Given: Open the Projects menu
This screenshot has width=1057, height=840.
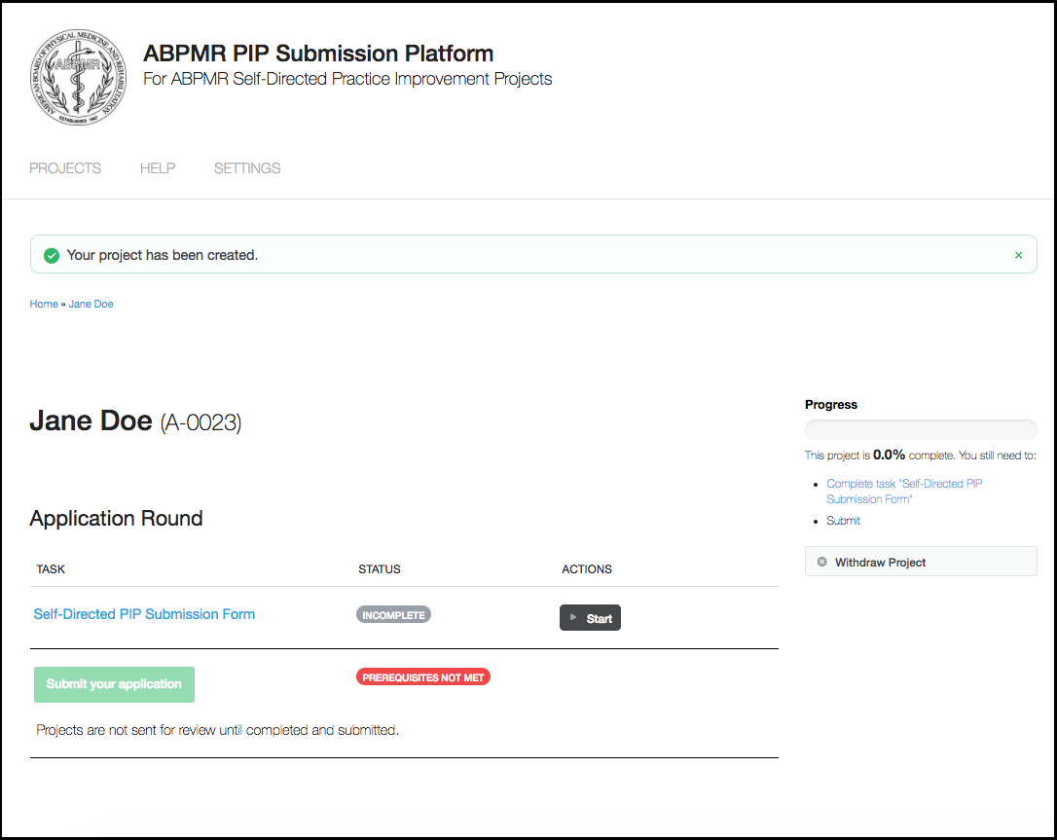Looking at the screenshot, I should (65, 168).
